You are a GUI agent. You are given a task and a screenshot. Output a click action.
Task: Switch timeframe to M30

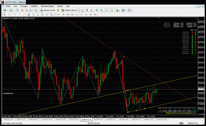click(x=73, y=15)
